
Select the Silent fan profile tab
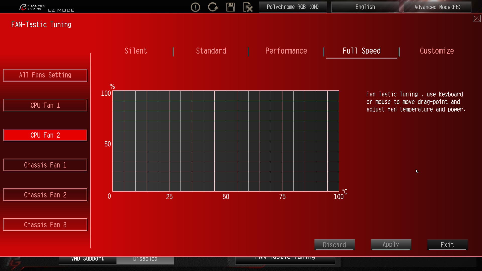[x=136, y=51]
